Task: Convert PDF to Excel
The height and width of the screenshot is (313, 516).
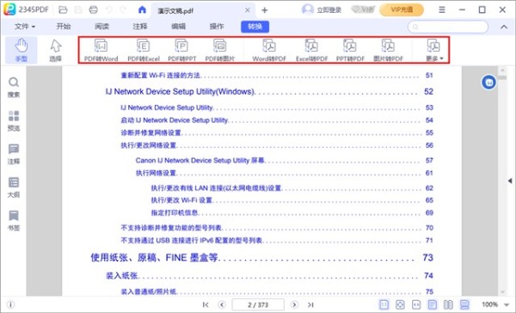Action: pyautogui.click(x=144, y=51)
